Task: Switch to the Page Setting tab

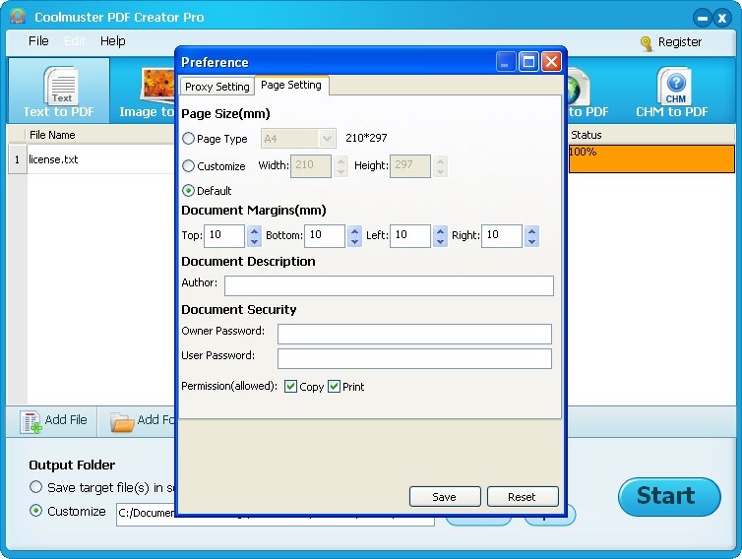Action: point(291,86)
